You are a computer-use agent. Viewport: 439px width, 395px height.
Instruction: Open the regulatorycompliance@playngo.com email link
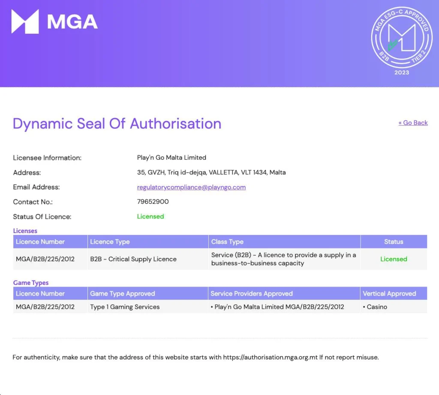(x=191, y=187)
